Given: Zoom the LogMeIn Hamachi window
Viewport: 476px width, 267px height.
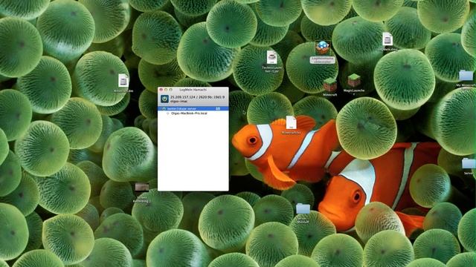Looking at the screenshot, I should tap(170, 90).
